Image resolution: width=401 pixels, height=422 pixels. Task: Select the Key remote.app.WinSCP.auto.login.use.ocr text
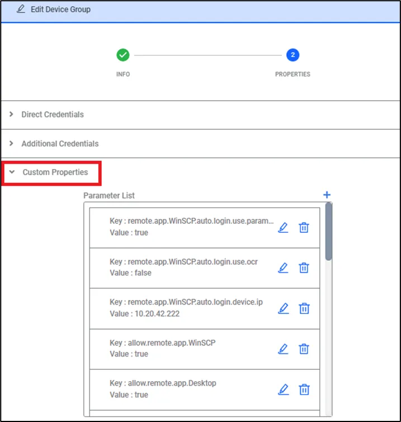click(183, 261)
